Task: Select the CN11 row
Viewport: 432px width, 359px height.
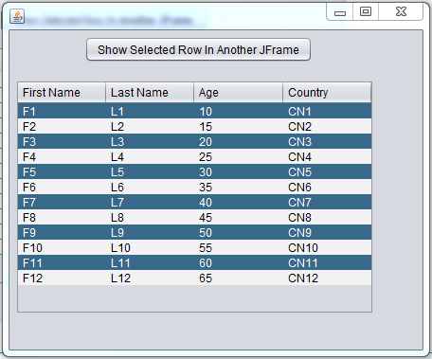Action: tap(194, 262)
